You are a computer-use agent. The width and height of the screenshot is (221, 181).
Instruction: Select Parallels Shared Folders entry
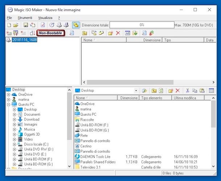click(x=98, y=162)
